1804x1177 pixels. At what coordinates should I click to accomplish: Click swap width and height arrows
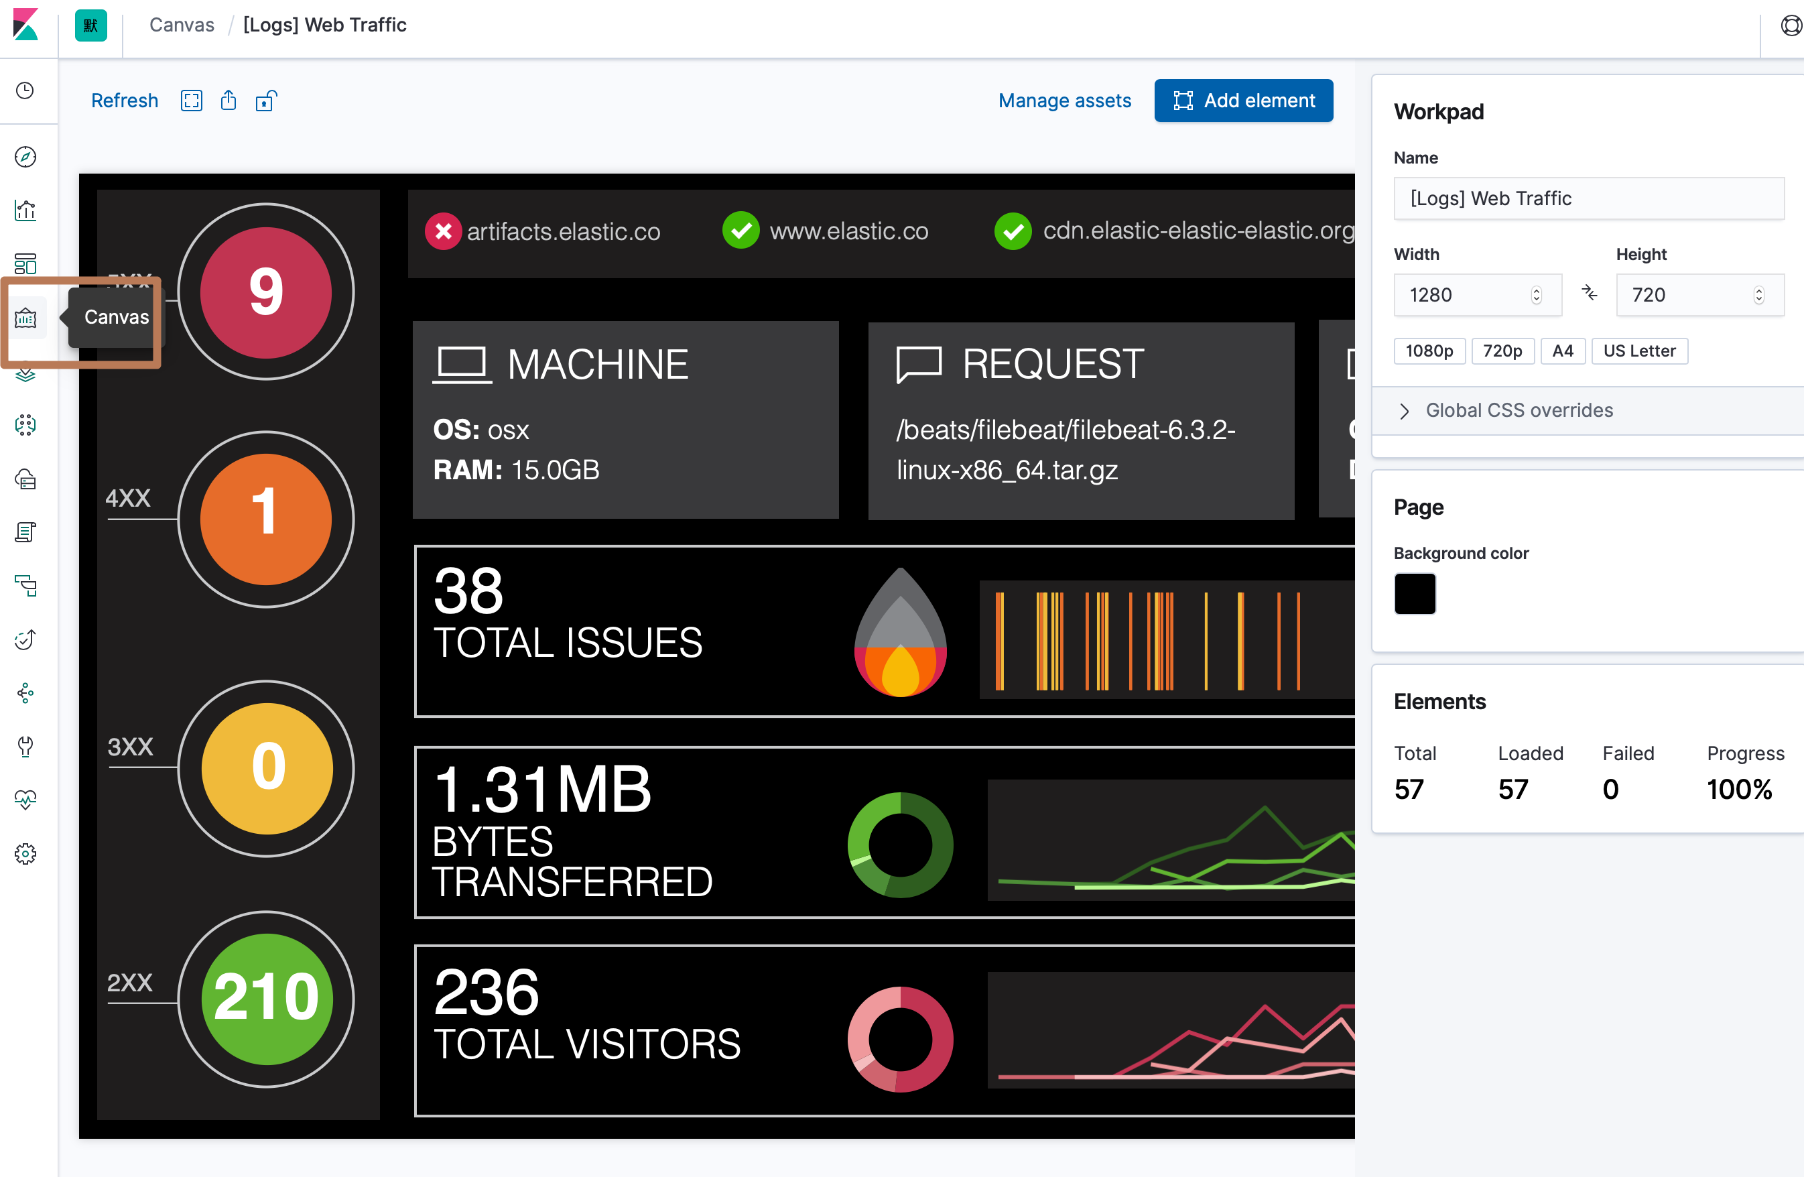tap(1589, 294)
